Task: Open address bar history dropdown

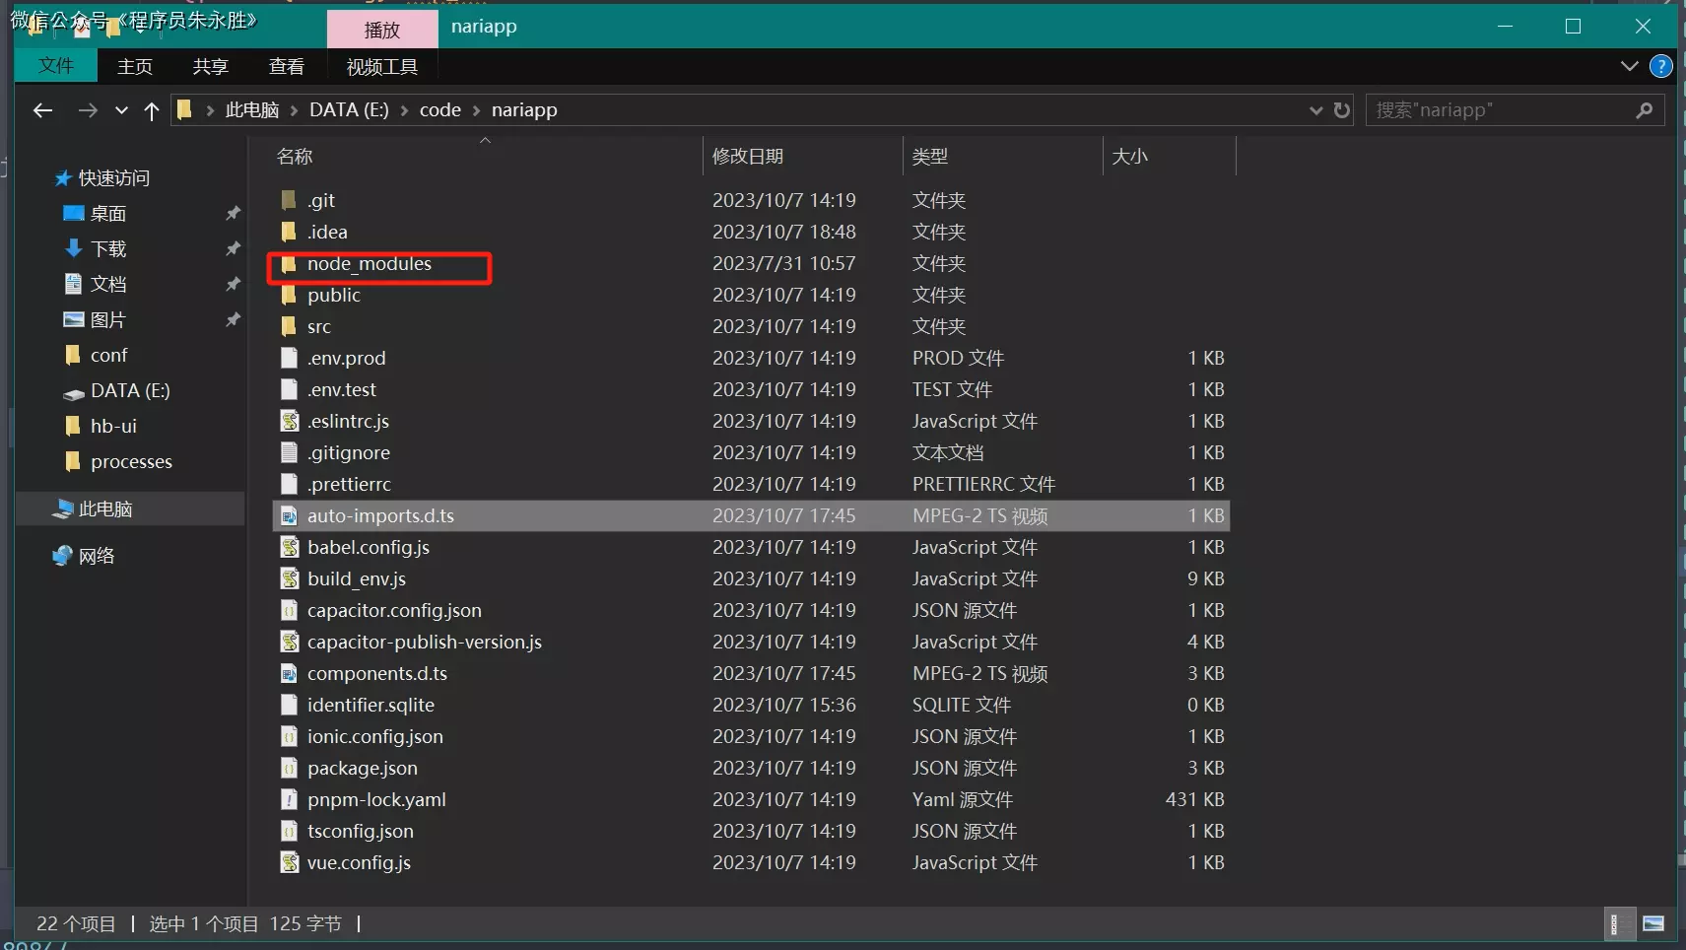Action: (1315, 110)
